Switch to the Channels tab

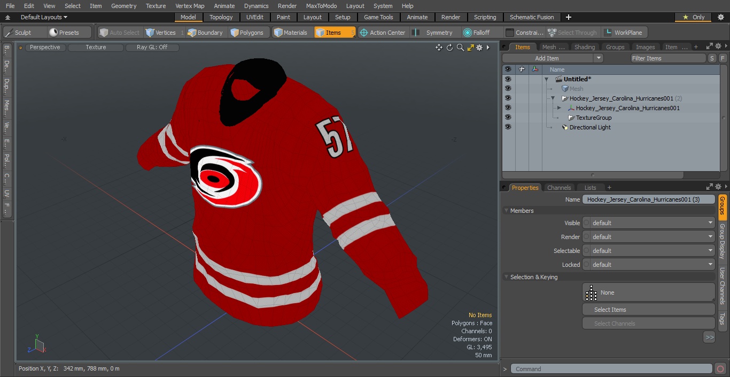[x=559, y=188]
